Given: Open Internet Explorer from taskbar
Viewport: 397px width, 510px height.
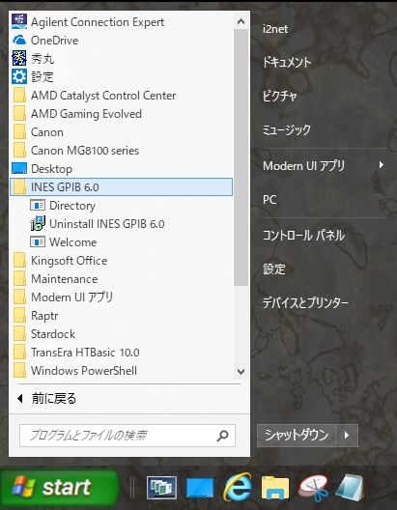Looking at the screenshot, I should [238, 488].
